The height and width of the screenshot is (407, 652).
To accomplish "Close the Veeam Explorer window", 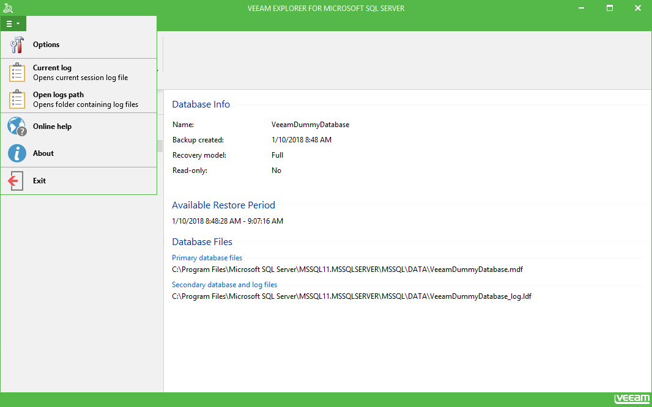I will pyautogui.click(x=637, y=8).
